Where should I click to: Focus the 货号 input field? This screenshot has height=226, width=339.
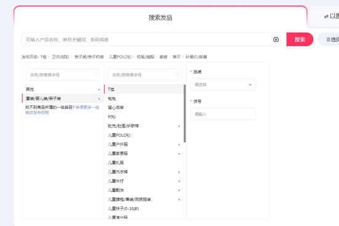223,114
